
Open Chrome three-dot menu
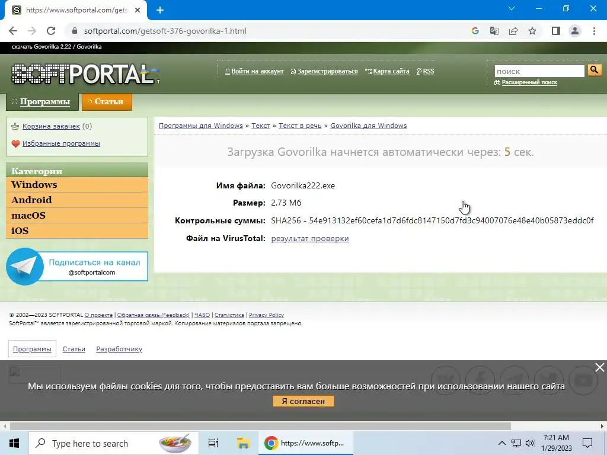[594, 31]
